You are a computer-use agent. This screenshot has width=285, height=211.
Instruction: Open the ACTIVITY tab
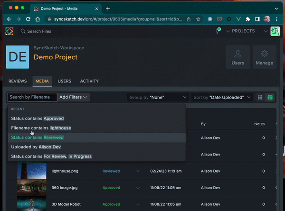point(89,81)
